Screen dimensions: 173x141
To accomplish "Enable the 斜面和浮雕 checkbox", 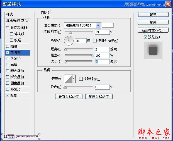I will pyautogui.click(x=8, y=28).
